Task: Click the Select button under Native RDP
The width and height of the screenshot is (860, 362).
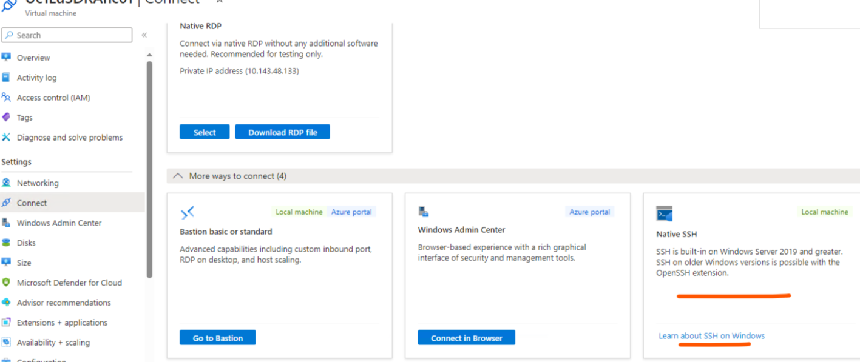Action: click(x=205, y=132)
